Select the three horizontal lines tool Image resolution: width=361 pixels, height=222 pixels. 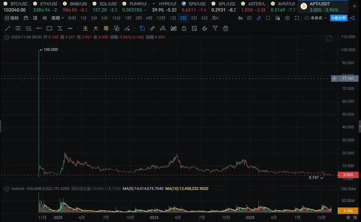[x=29, y=29]
